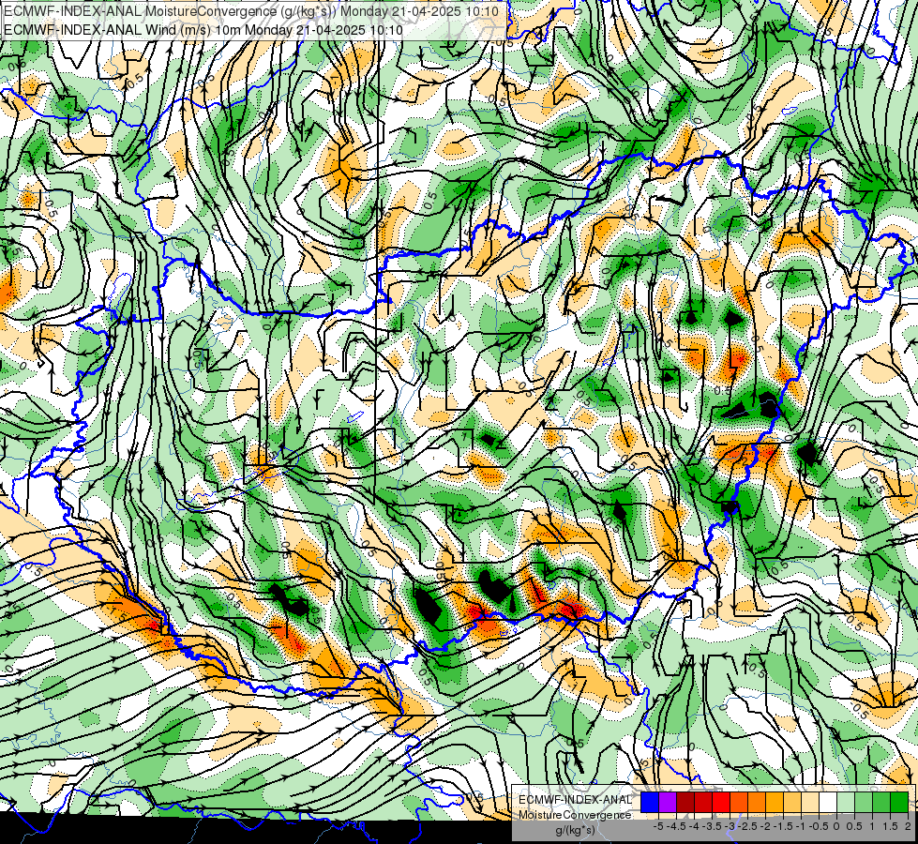Image resolution: width=918 pixels, height=844 pixels.
Task: Click the darkest green swatch ending at 2
Action: (x=899, y=802)
